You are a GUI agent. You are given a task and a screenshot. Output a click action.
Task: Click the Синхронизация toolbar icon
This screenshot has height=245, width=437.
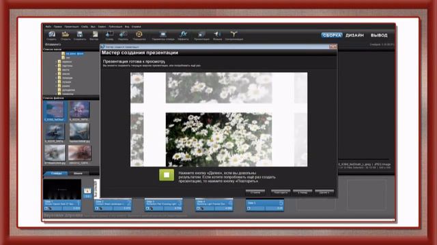(x=234, y=35)
